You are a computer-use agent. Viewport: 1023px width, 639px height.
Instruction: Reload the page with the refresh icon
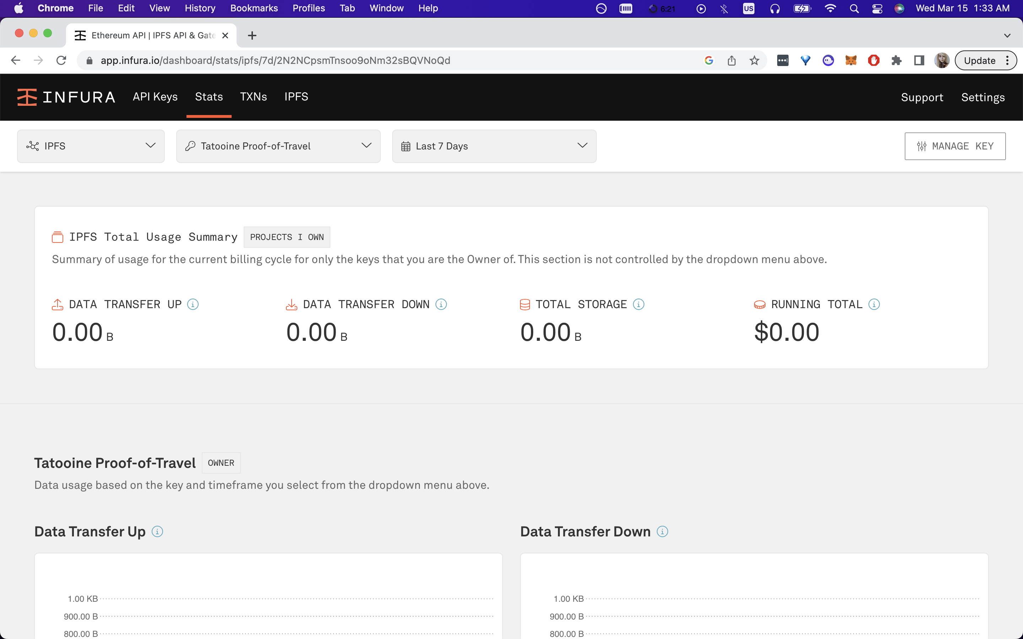tap(61, 60)
